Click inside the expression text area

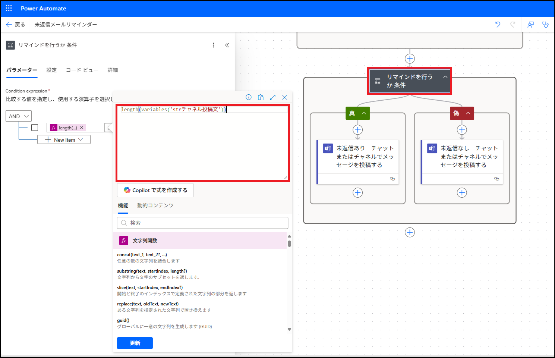pyautogui.click(x=203, y=143)
